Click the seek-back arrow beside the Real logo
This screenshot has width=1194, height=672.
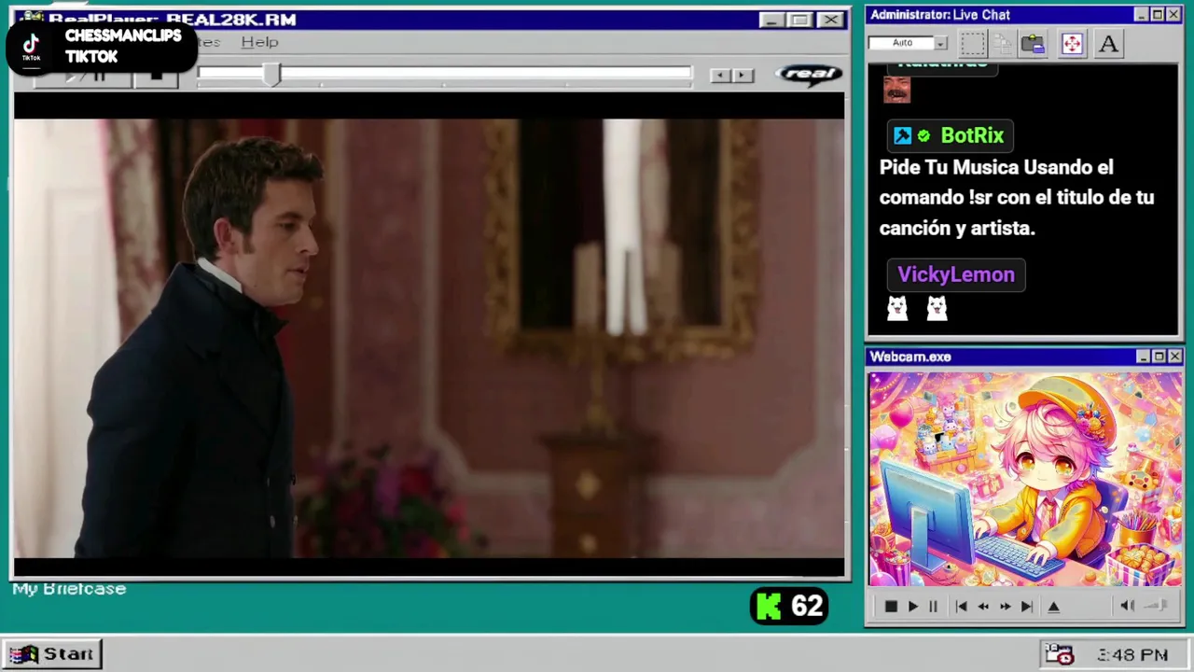click(x=719, y=76)
